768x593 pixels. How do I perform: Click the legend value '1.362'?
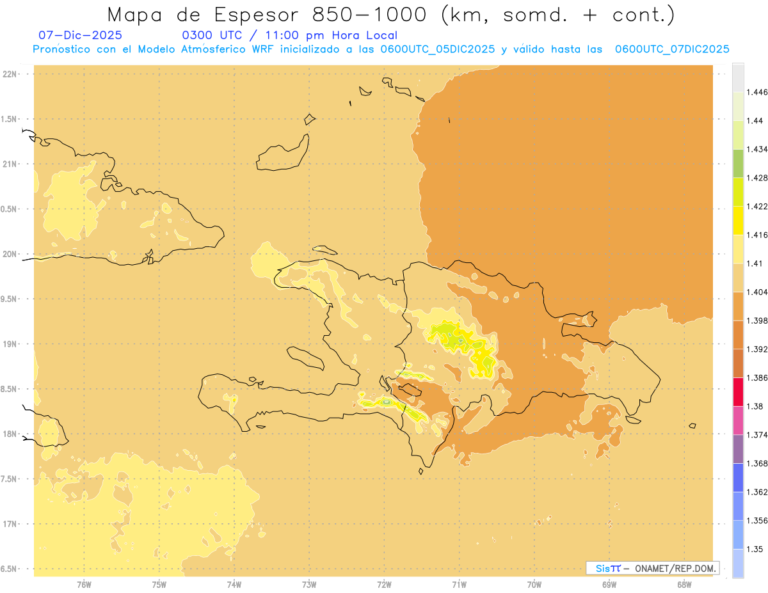(x=756, y=492)
